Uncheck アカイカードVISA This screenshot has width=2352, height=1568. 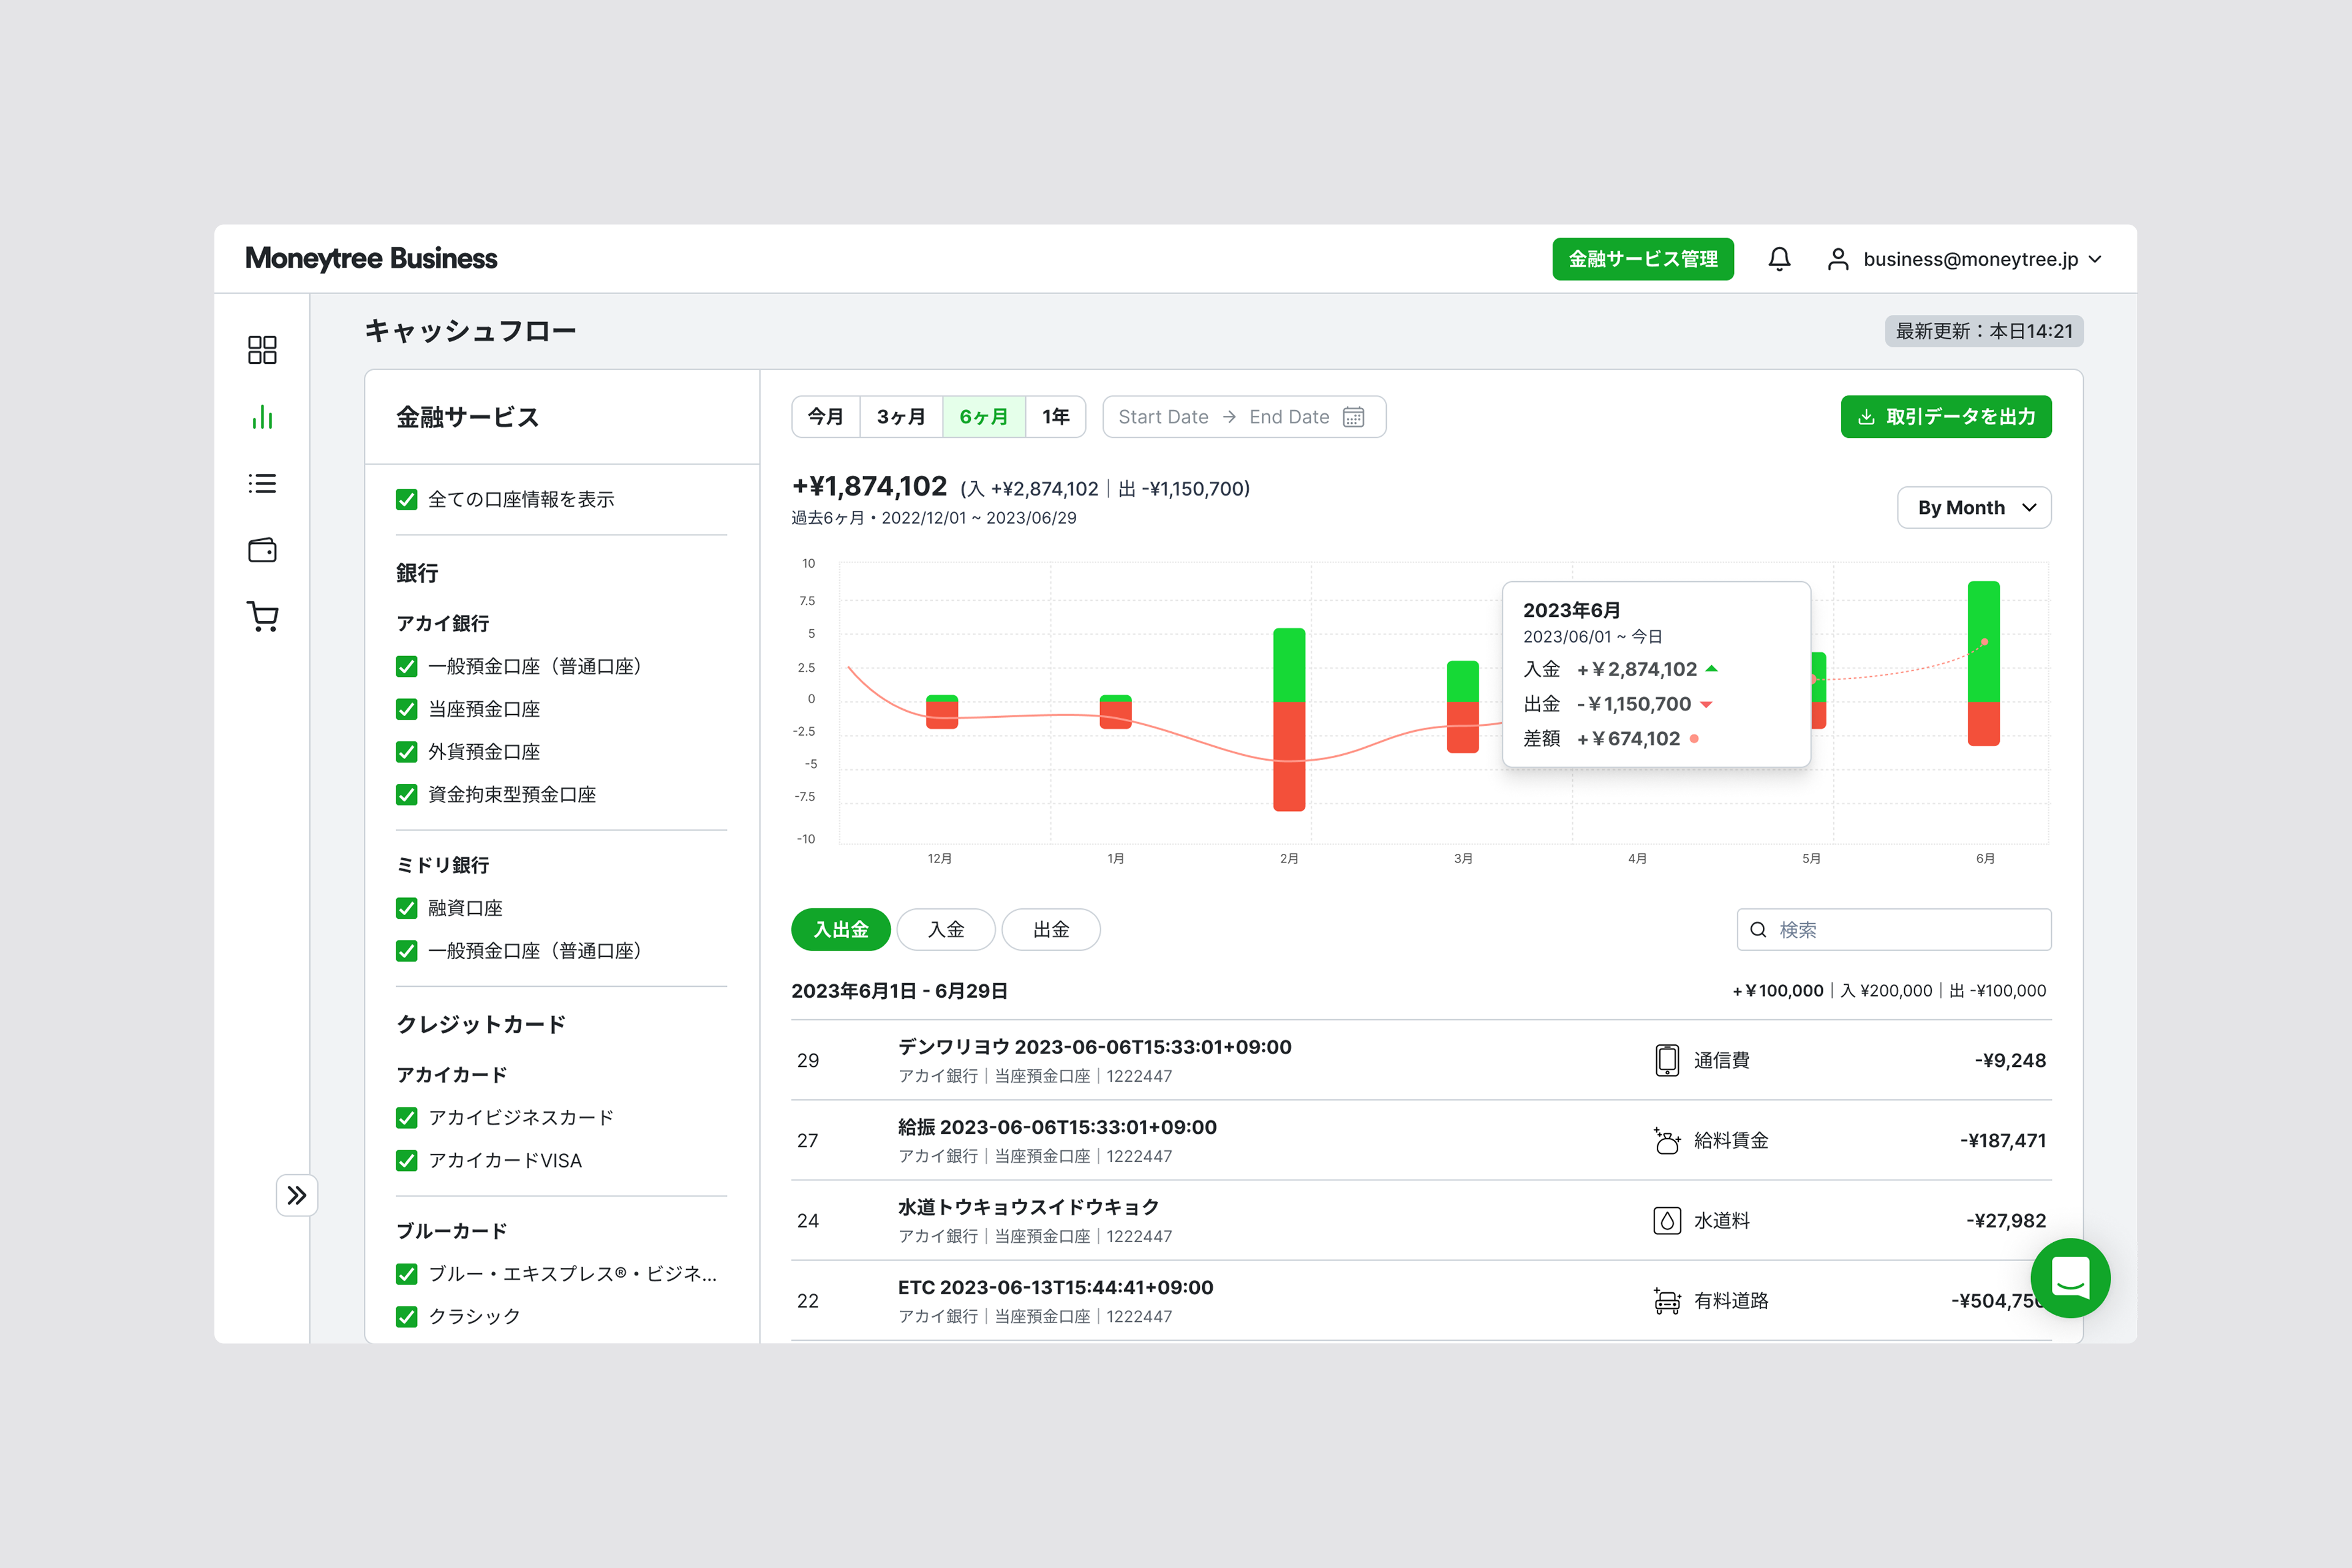coord(406,1160)
